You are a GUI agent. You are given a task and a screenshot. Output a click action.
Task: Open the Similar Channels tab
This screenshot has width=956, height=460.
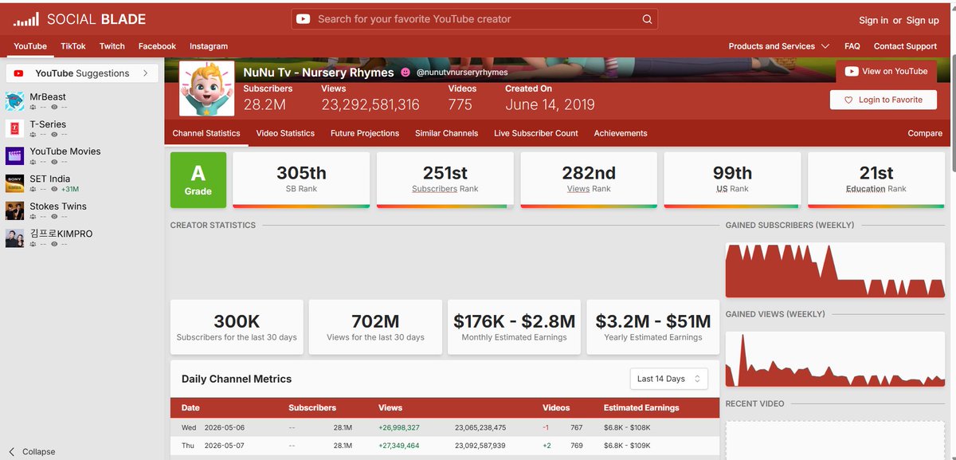pyautogui.click(x=446, y=133)
